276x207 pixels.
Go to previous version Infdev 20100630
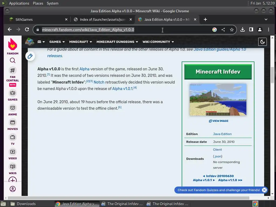[x=218, y=176]
